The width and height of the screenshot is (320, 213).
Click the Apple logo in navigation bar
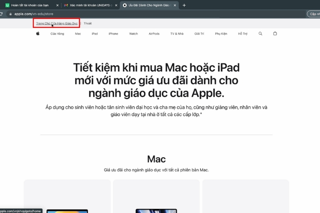pos(38,34)
